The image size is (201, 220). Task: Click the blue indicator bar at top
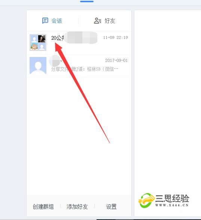point(87,1)
